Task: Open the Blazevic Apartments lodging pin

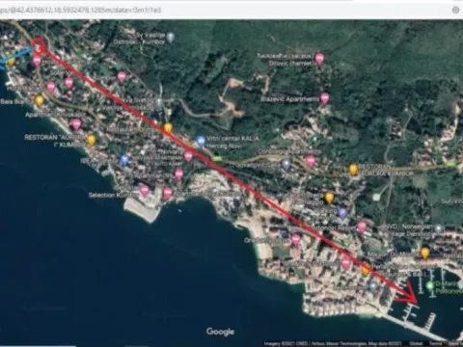Action: (x=325, y=98)
